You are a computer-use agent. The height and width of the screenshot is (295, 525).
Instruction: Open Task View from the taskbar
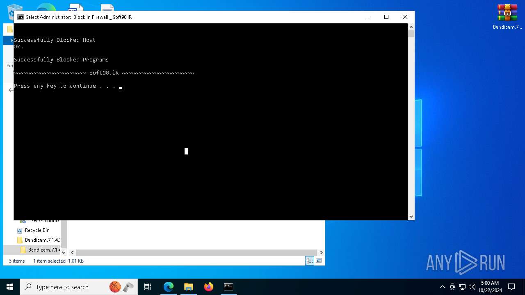tap(148, 287)
